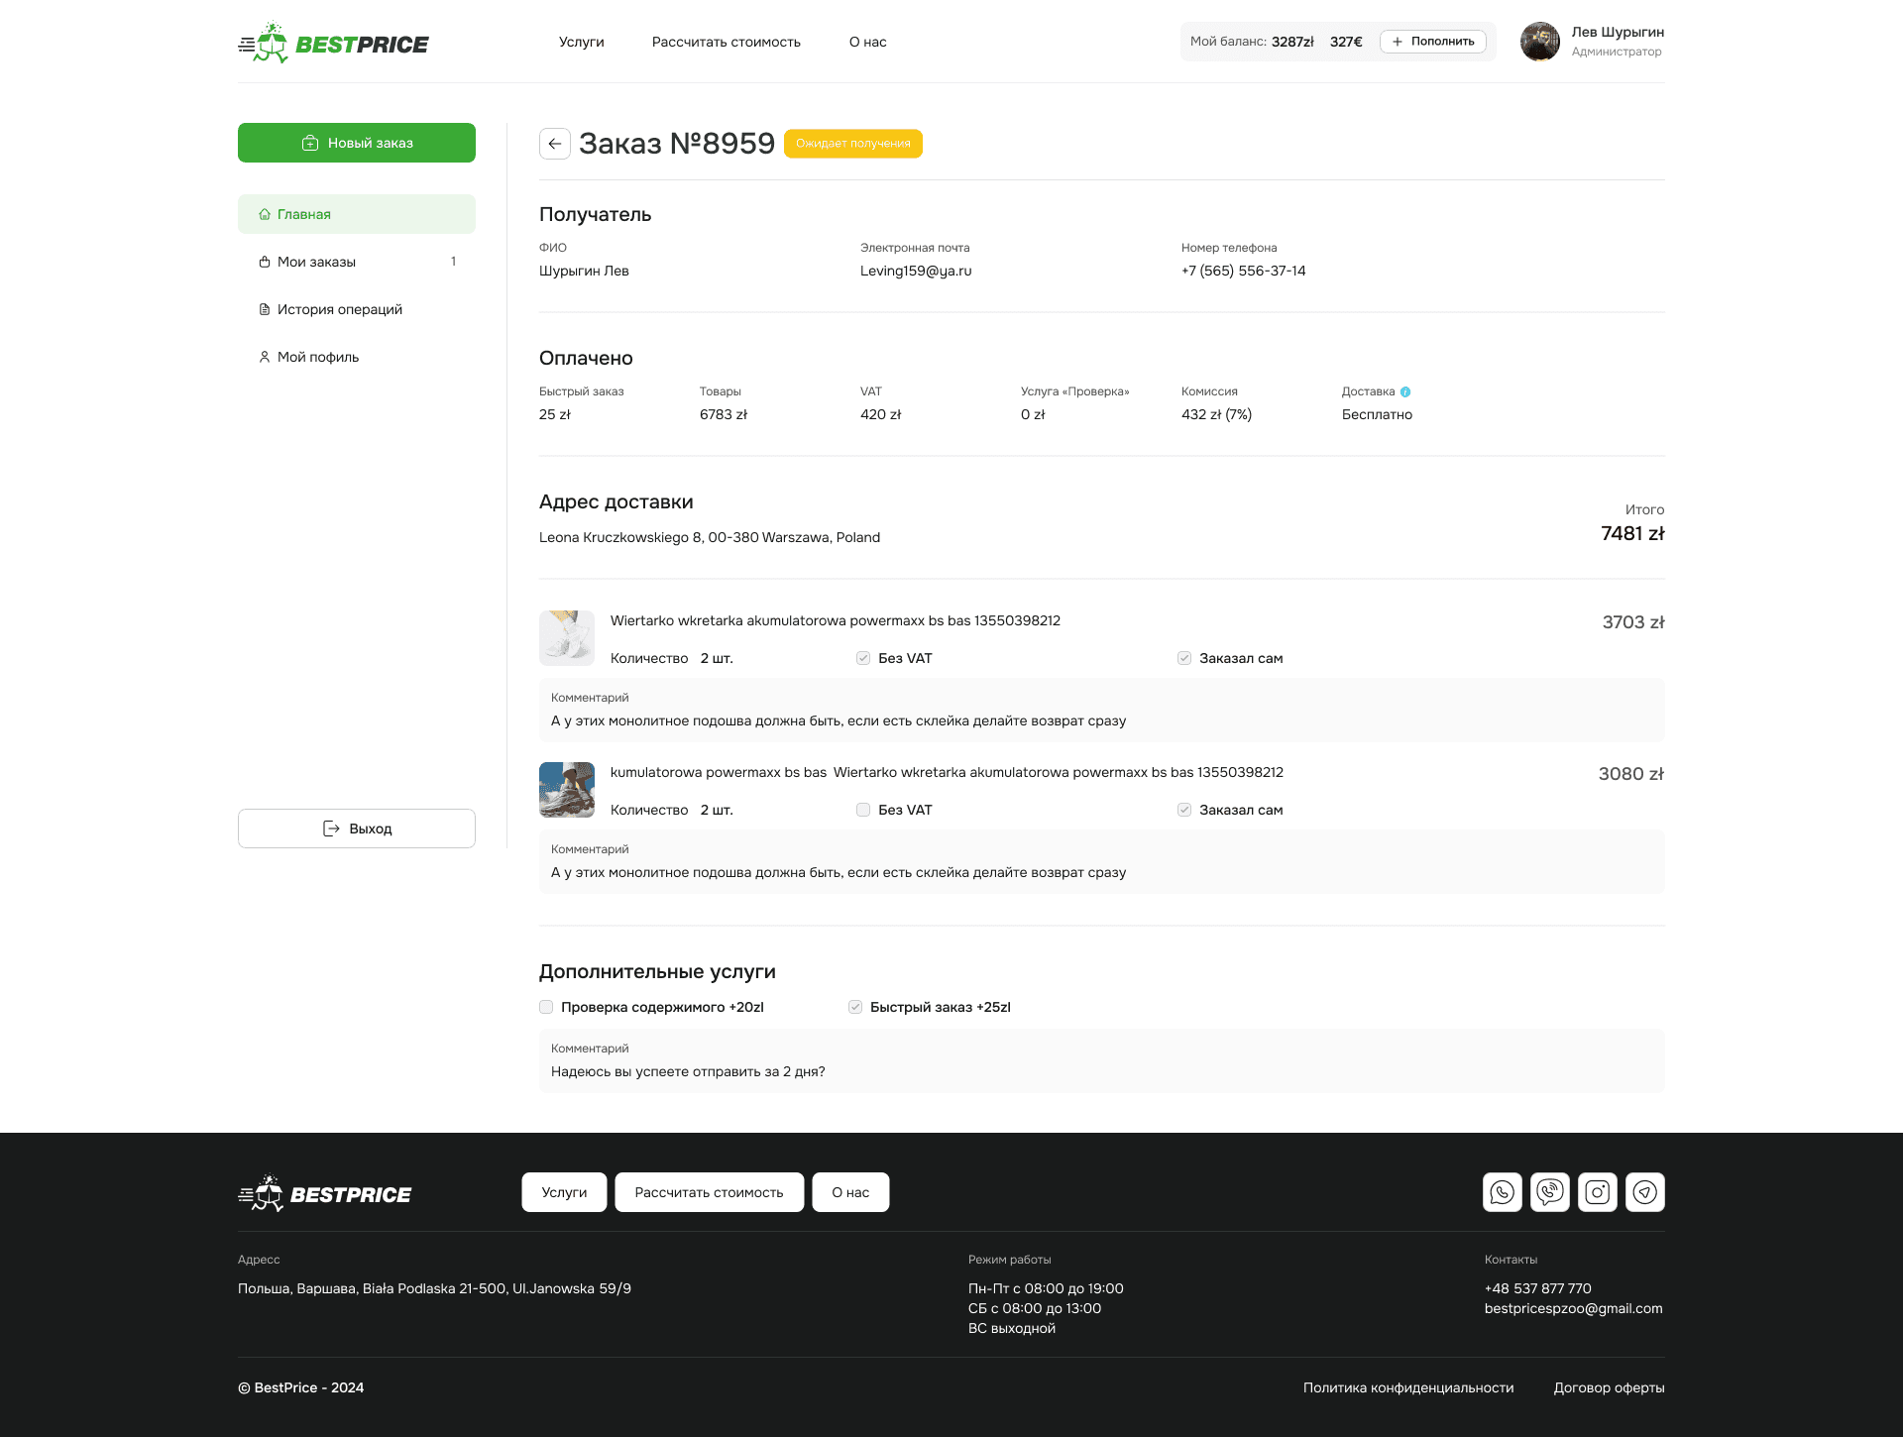Open 'Политика конфиденциальности' footer link
Viewport: 1903px width, 1437px height.
[x=1407, y=1387]
